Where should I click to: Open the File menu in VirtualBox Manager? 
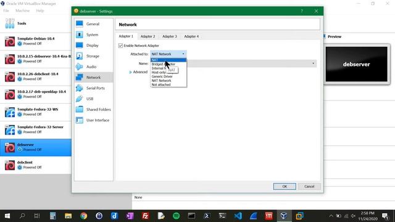pyautogui.click(x=6, y=10)
